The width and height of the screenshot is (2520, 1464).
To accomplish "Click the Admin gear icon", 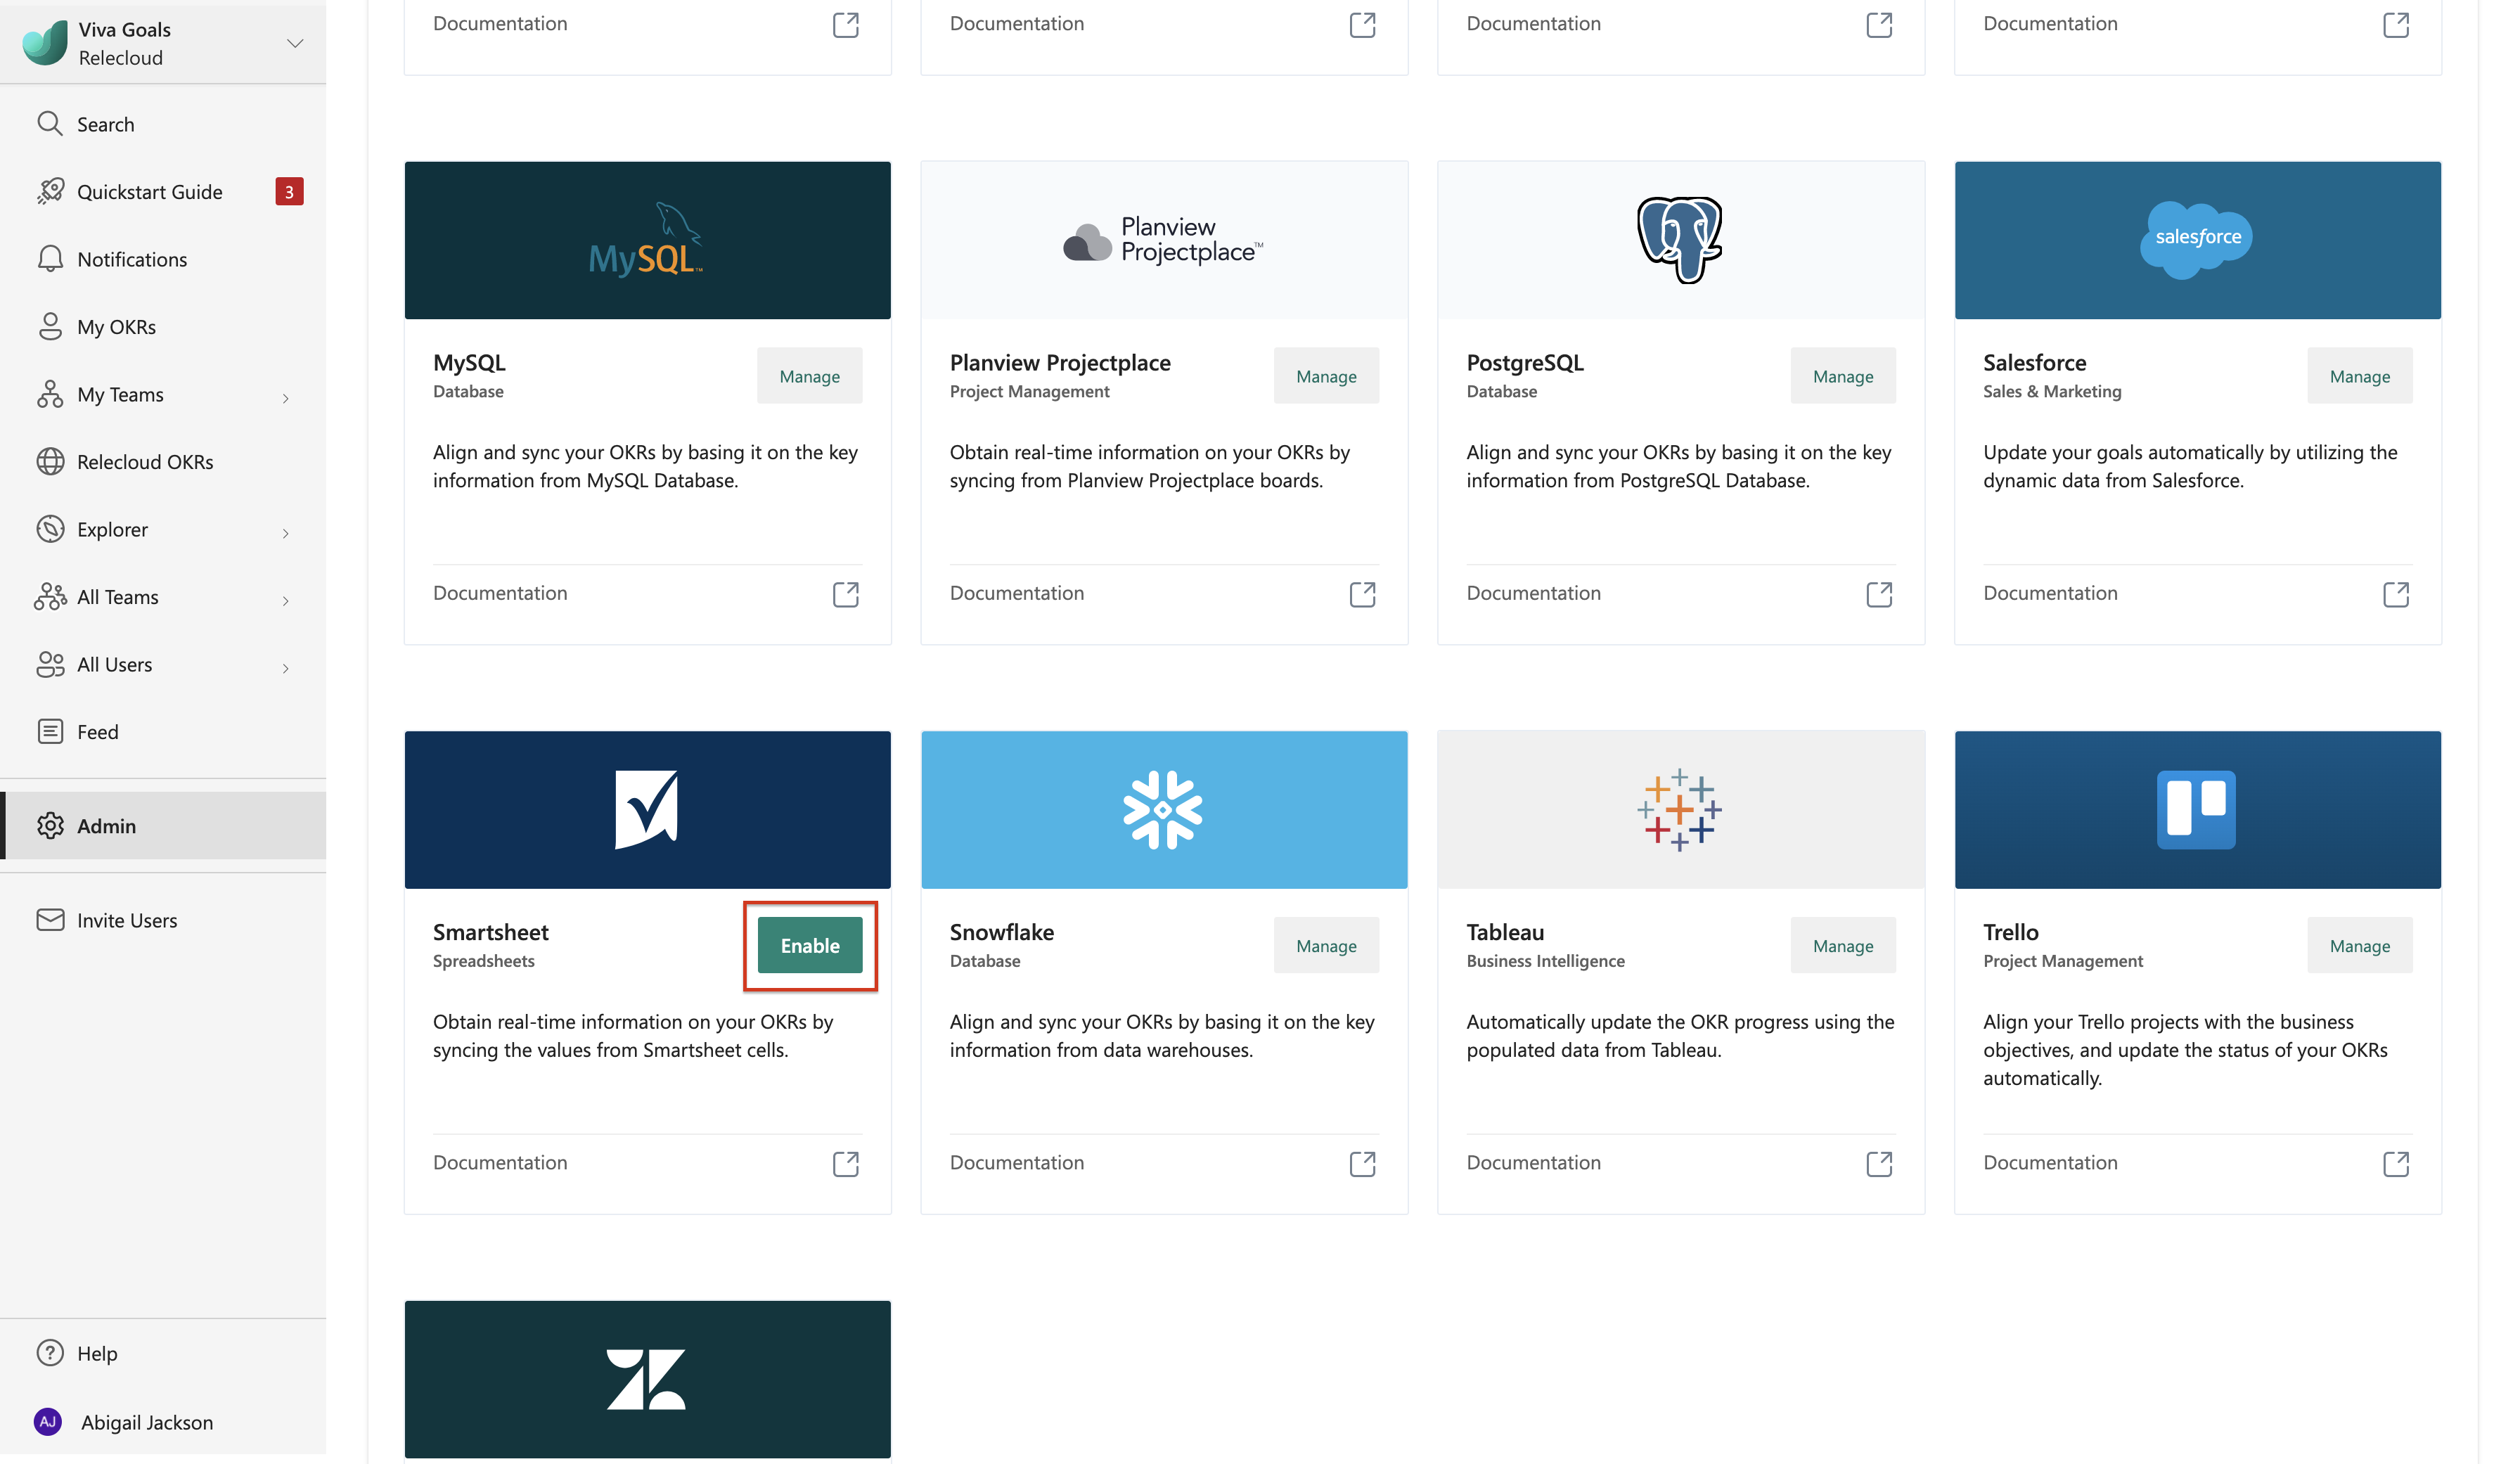I will point(50,825).
